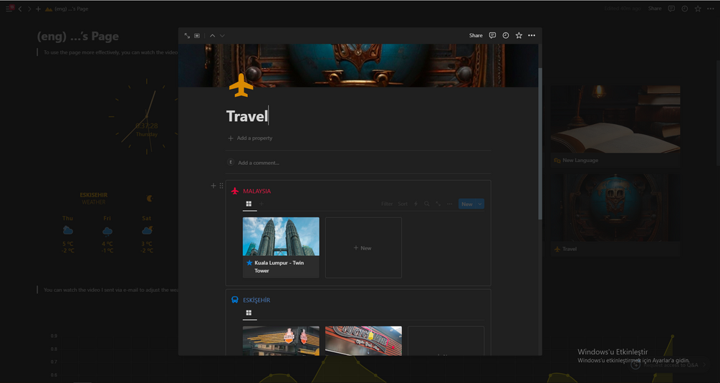Add a property to the Travel page

pos(250,138)
